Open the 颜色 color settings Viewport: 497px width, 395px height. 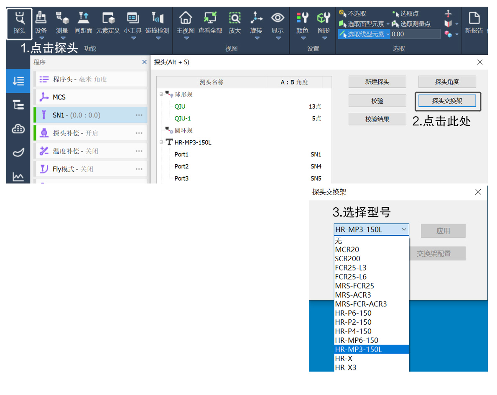pyautogui.click(x=302, y=23)
